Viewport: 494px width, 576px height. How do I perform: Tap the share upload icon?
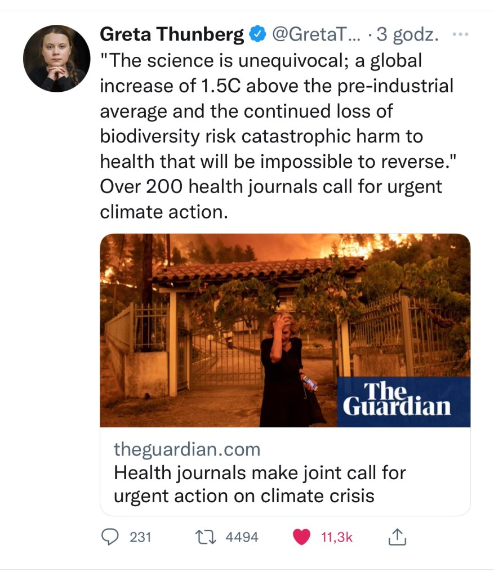click(x=397, y=537)
